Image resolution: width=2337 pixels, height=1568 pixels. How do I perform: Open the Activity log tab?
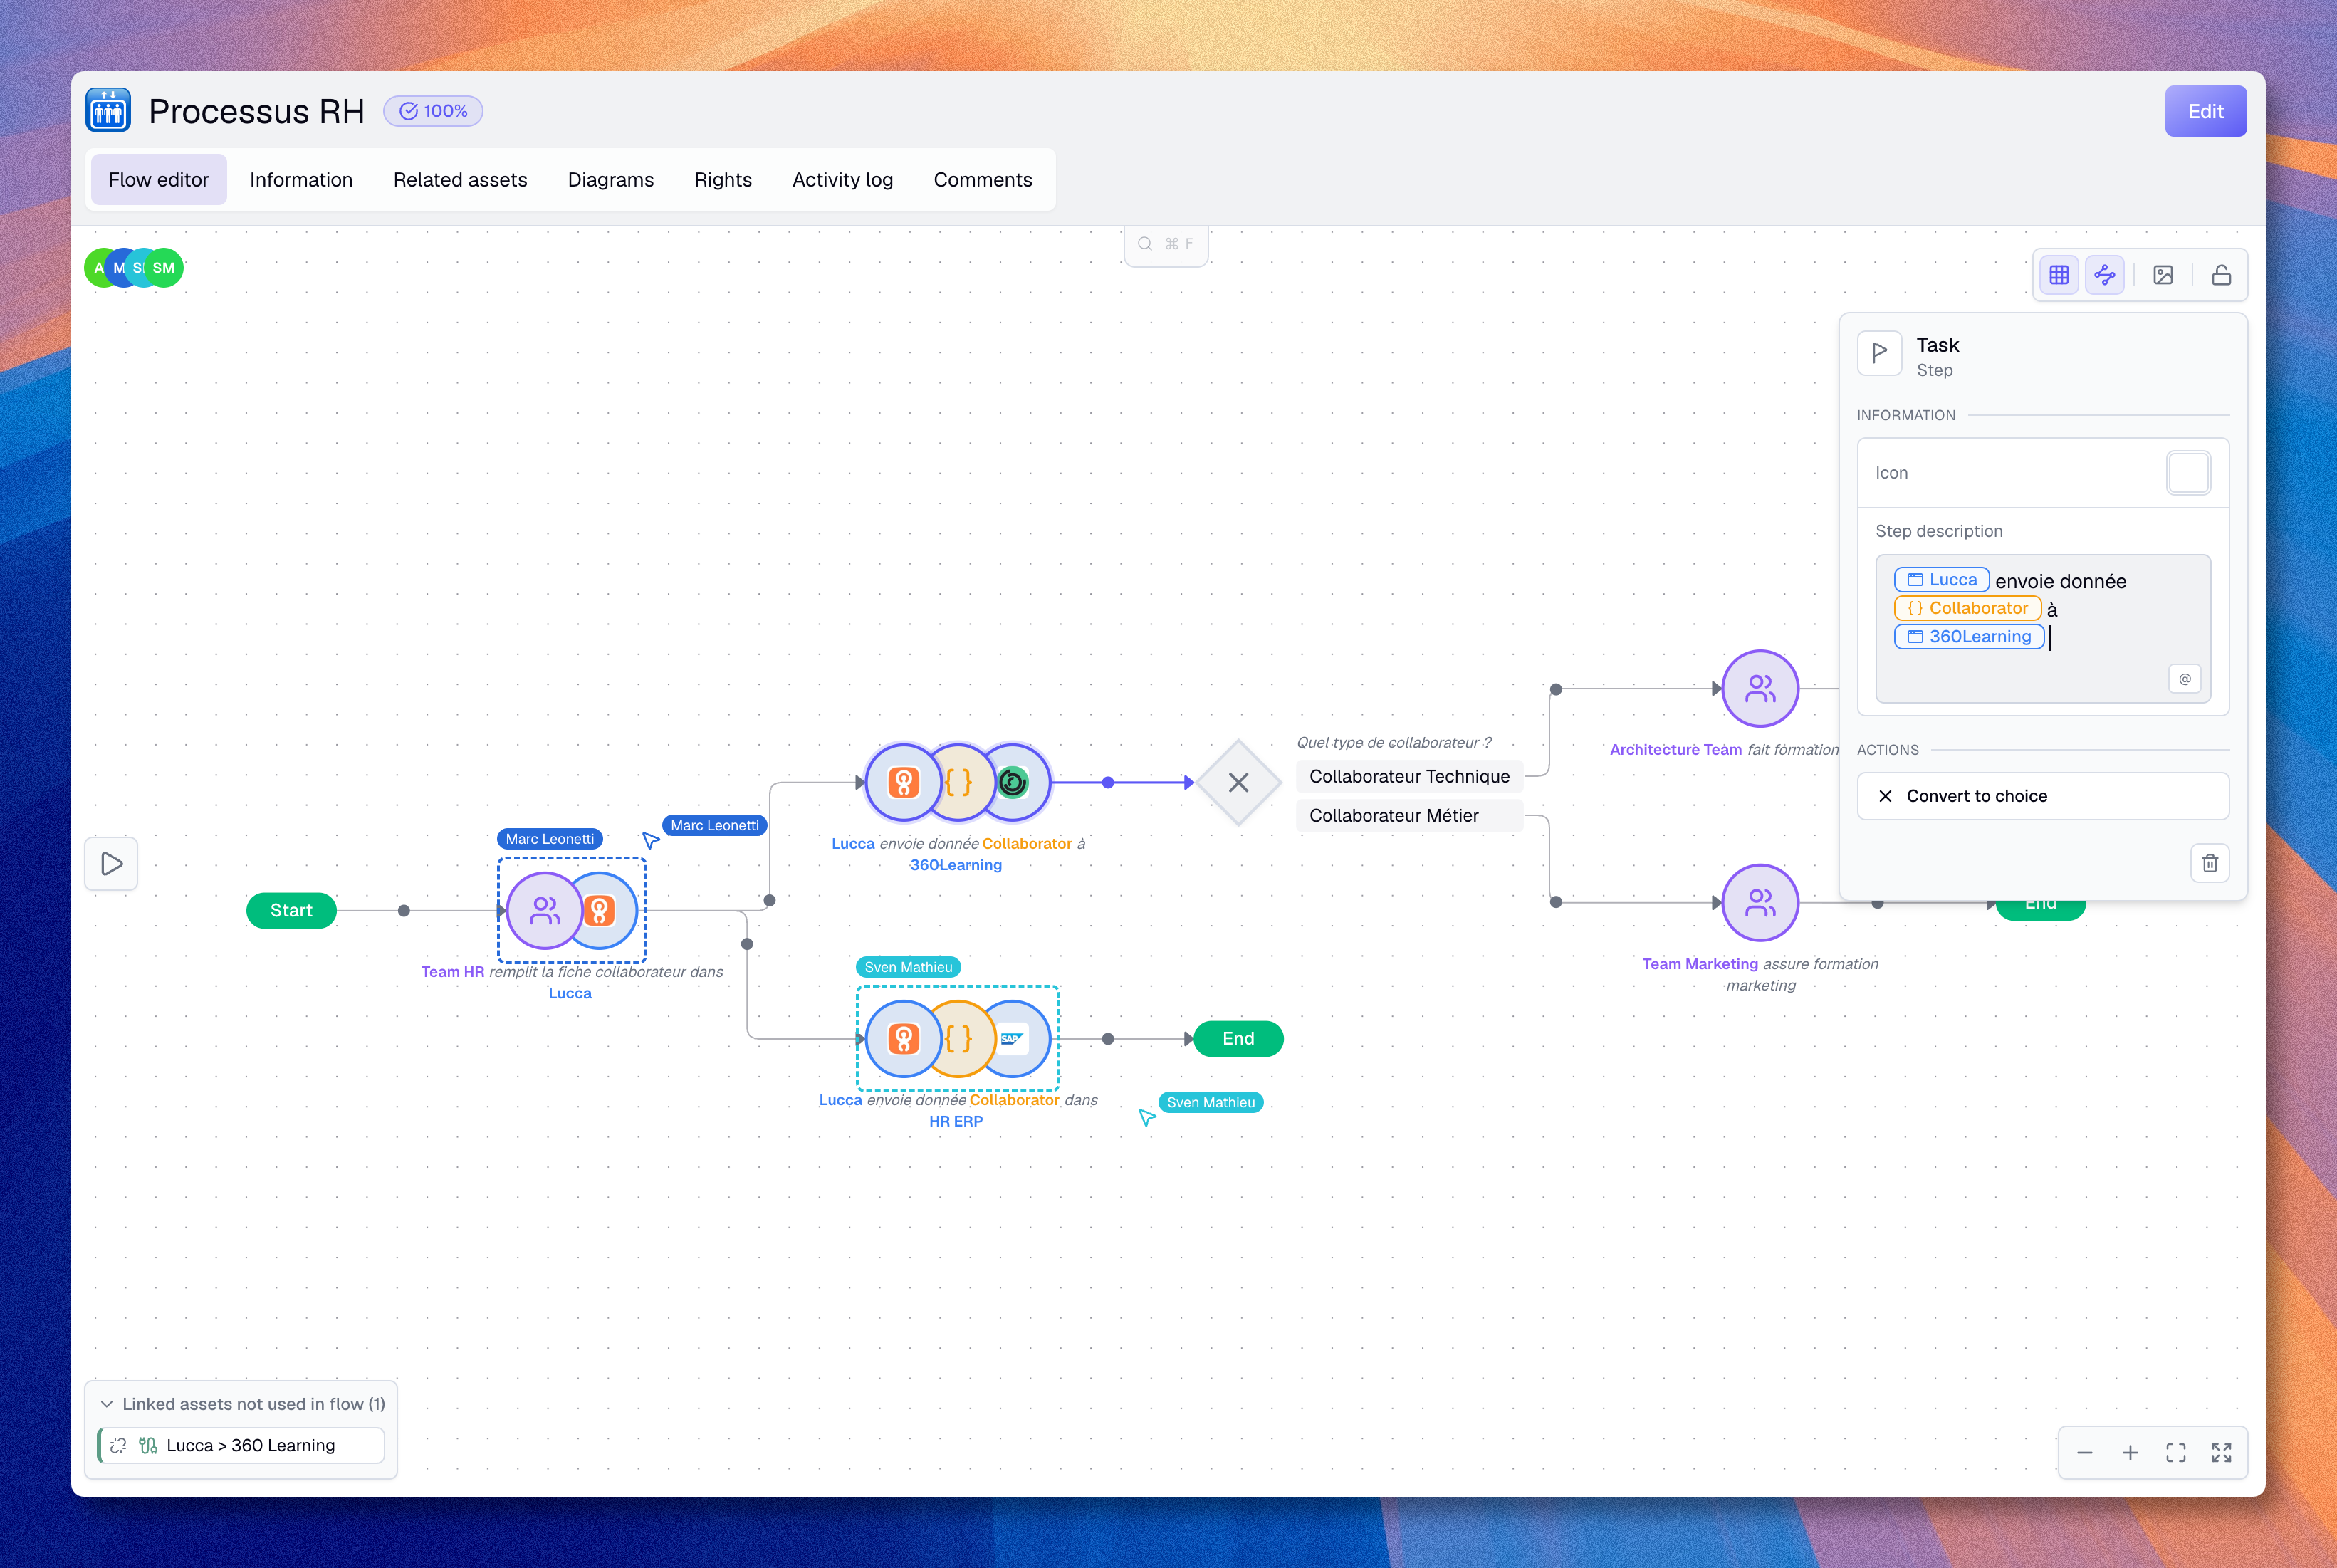pos(843,180)
